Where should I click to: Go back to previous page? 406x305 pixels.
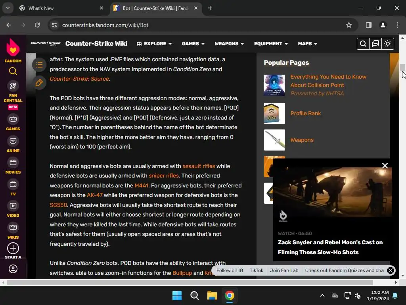pos(9,25)
